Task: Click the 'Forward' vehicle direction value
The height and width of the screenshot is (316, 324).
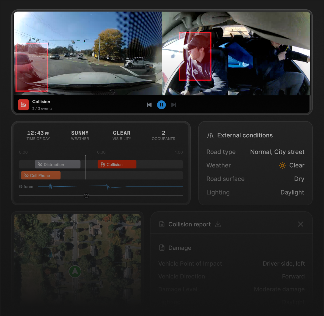Action: click(293, 276)
